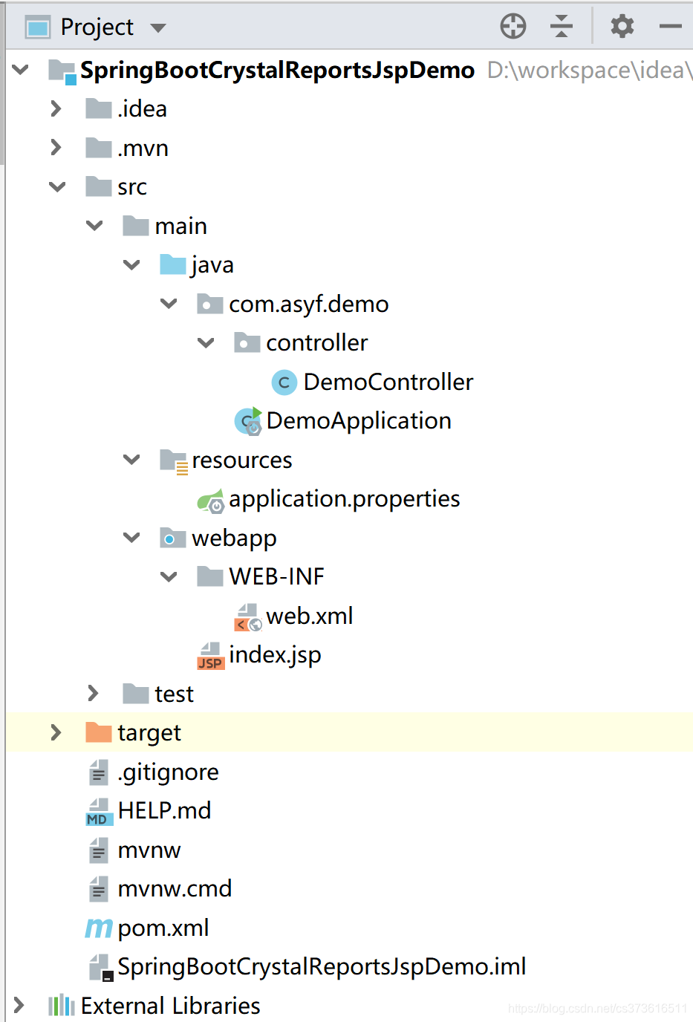Collapse the com.asyf.demo package
This screenshot has height=1022, width=693.
point(169,304)
